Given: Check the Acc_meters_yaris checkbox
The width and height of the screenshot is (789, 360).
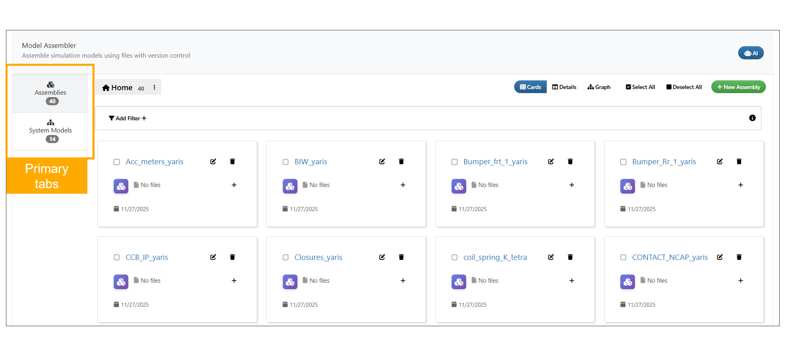Looking at the screenshot, I should [117, 162].
